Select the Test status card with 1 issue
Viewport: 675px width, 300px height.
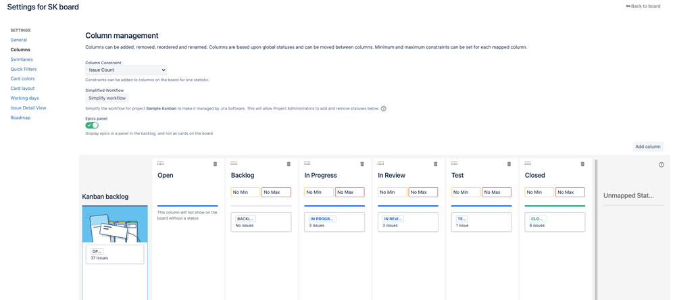point(482,222)
